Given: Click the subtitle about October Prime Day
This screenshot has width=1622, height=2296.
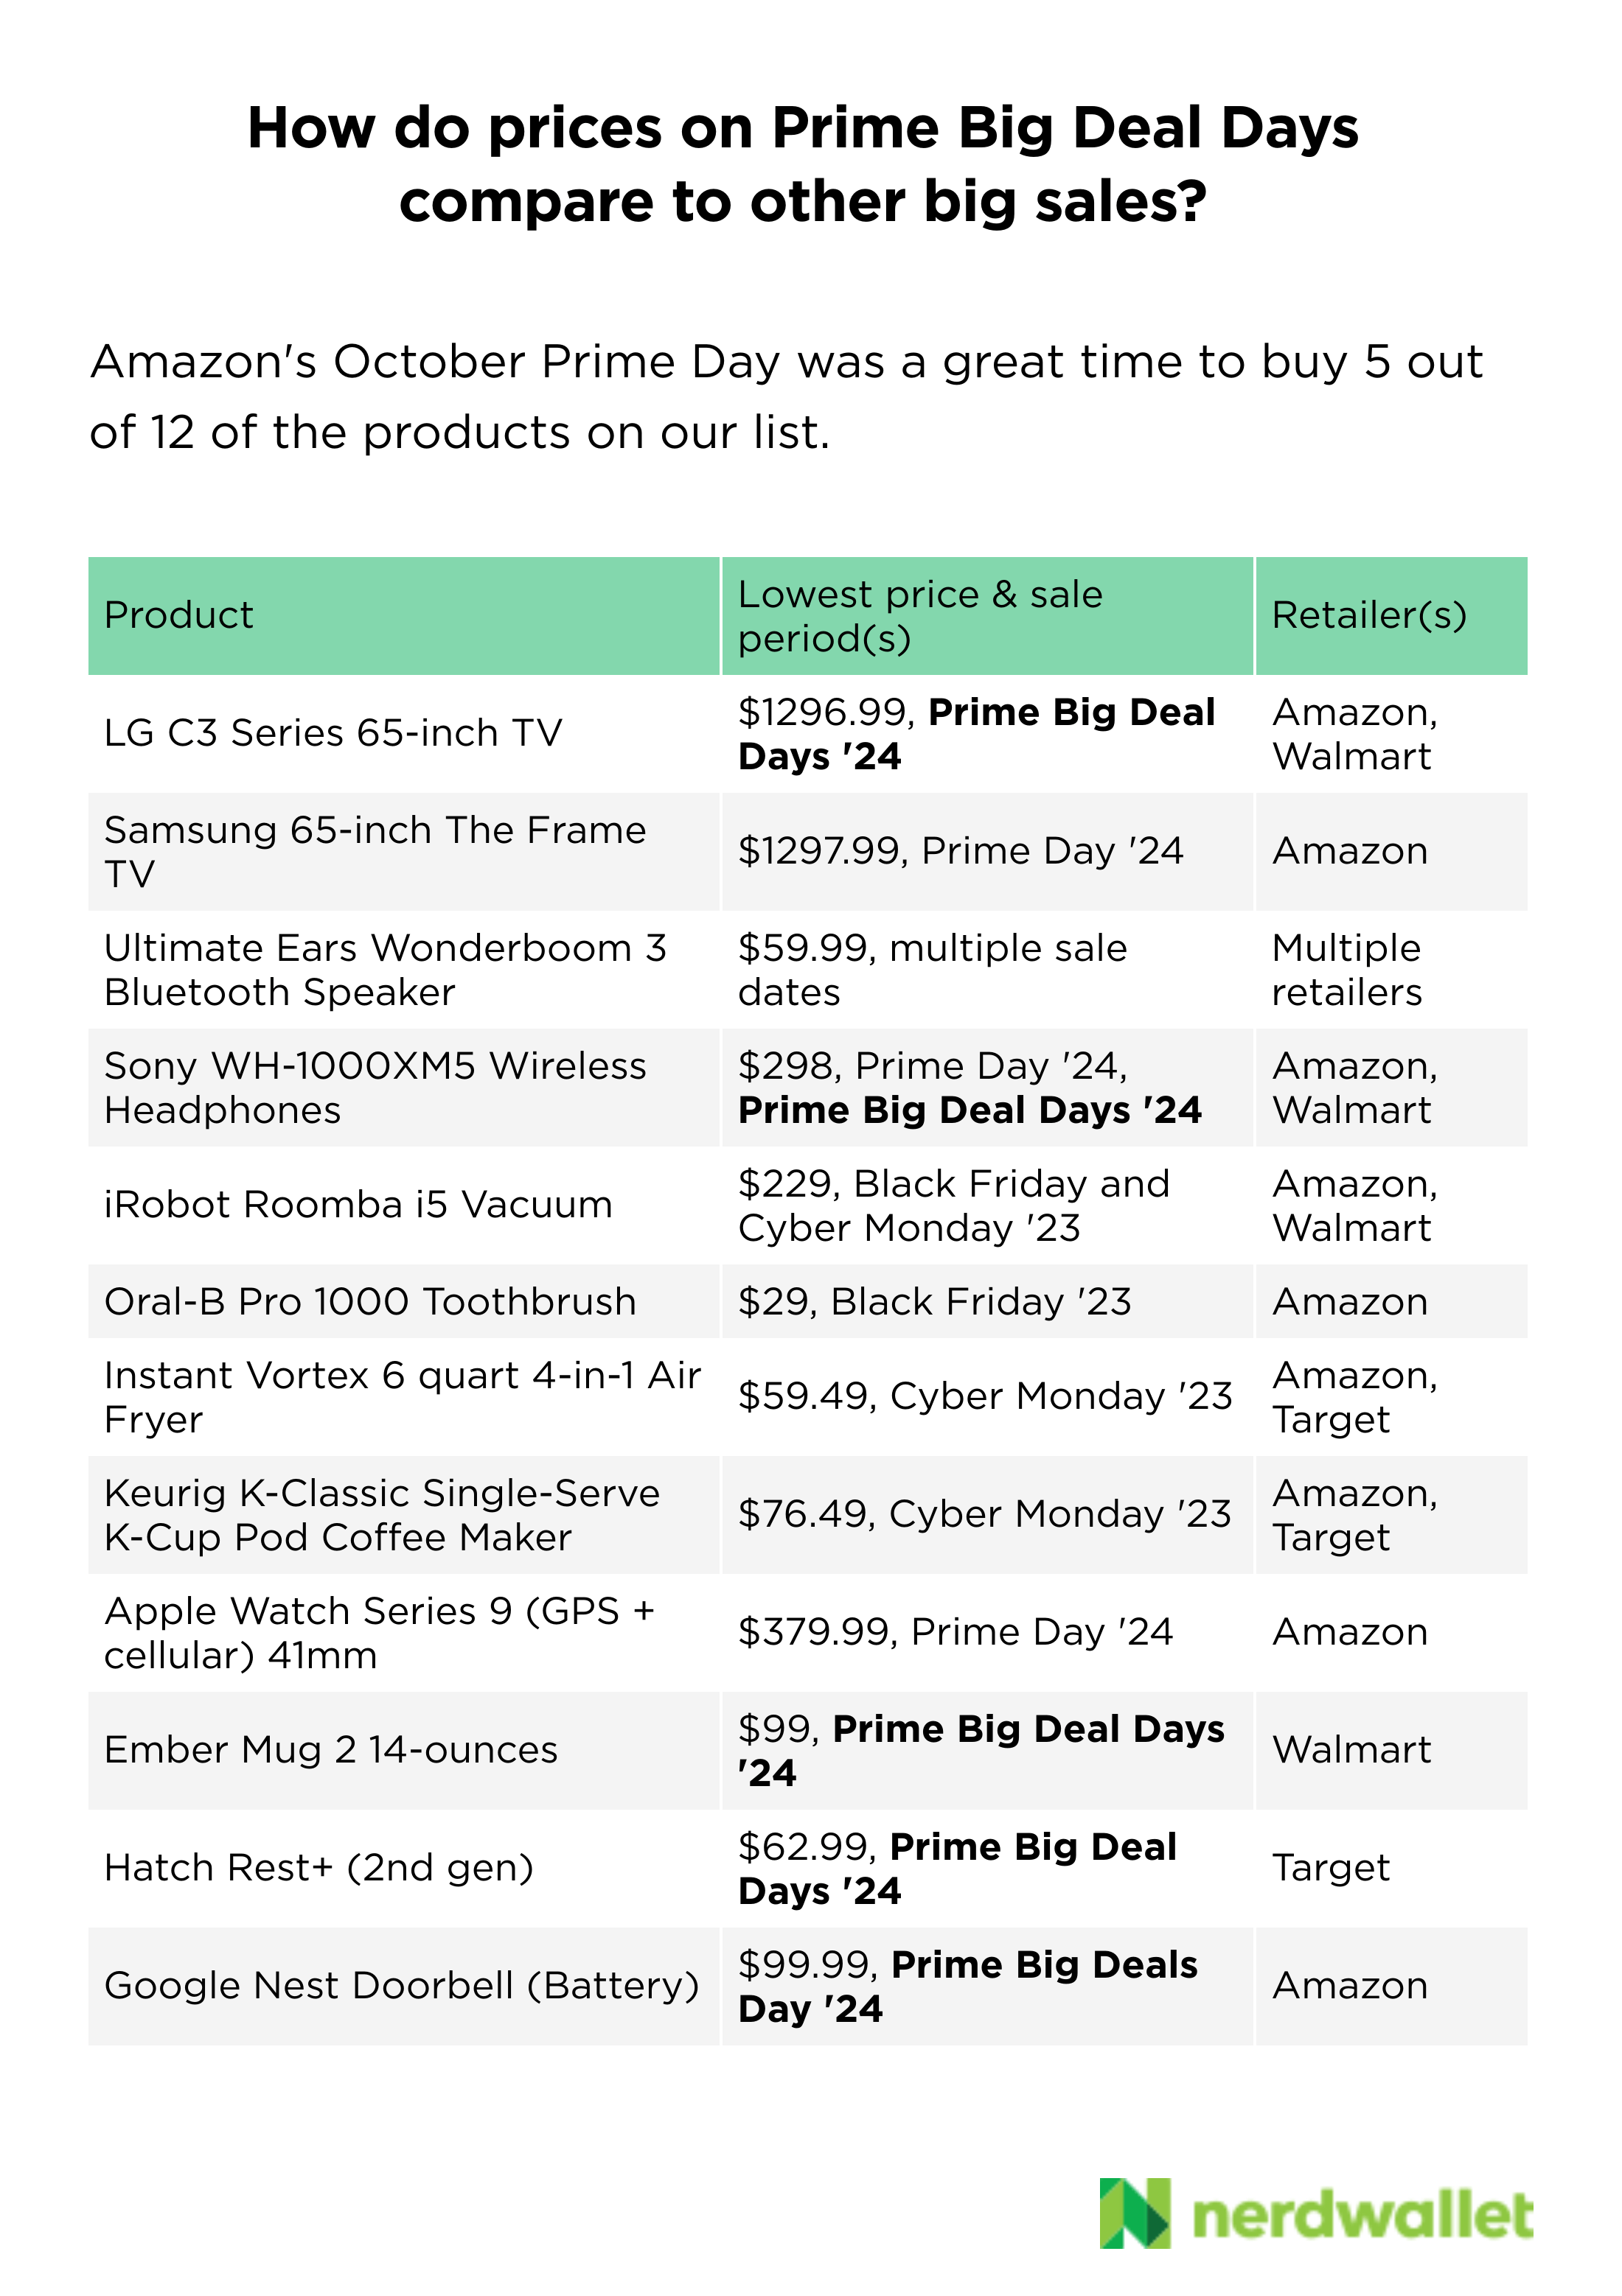Looking at the screenshot, I should (x=785, y=396).
